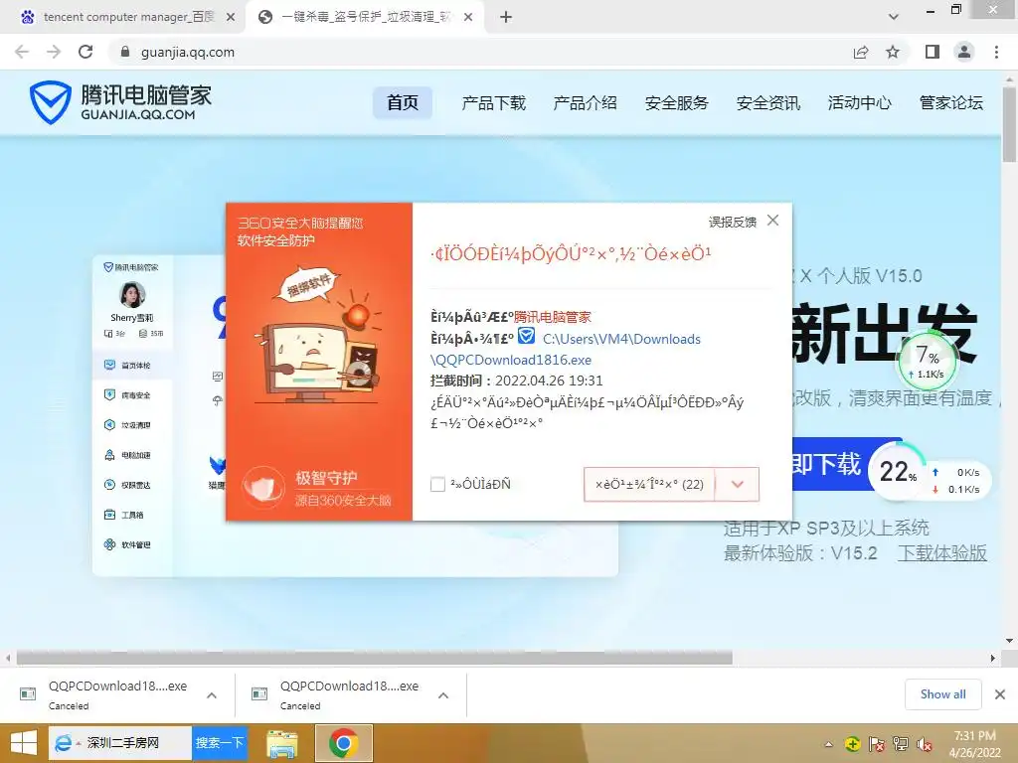The image size is (1018, 763).
Task: Click the 电脑加速 sidebar icon in preview
Action: click(109, 455)
